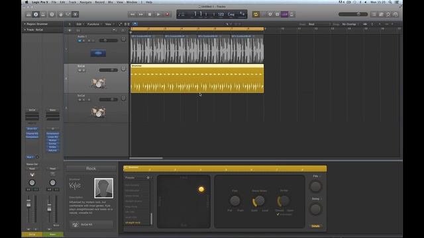The image size is (424, 238).
Task: Open the Track menu
Action: 72,2
